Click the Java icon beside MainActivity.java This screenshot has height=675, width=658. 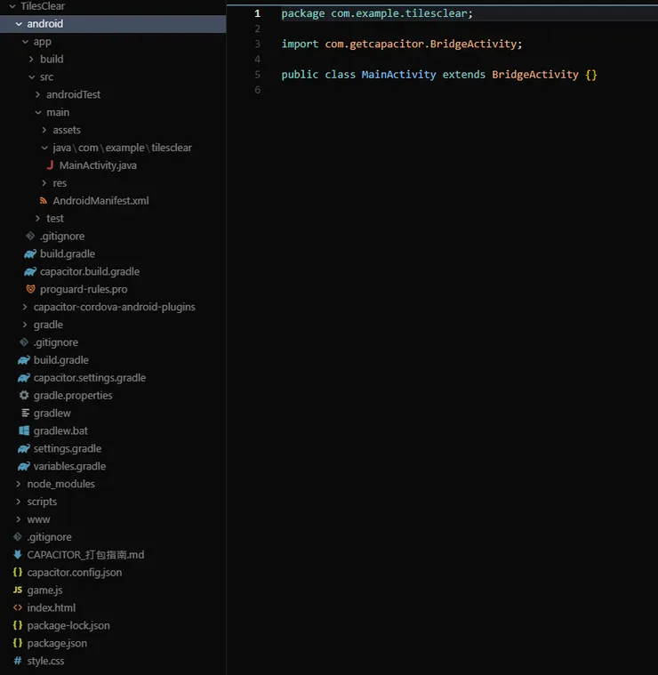click(x=50, y=165)
